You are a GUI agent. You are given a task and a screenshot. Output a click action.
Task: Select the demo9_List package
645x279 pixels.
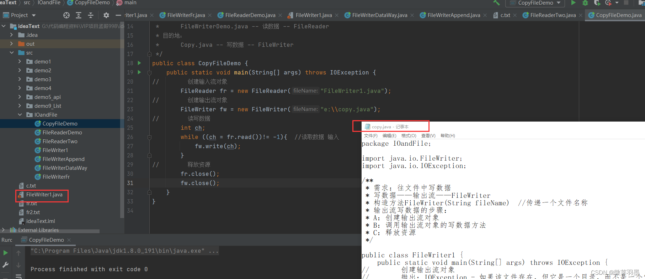point(48,106)
